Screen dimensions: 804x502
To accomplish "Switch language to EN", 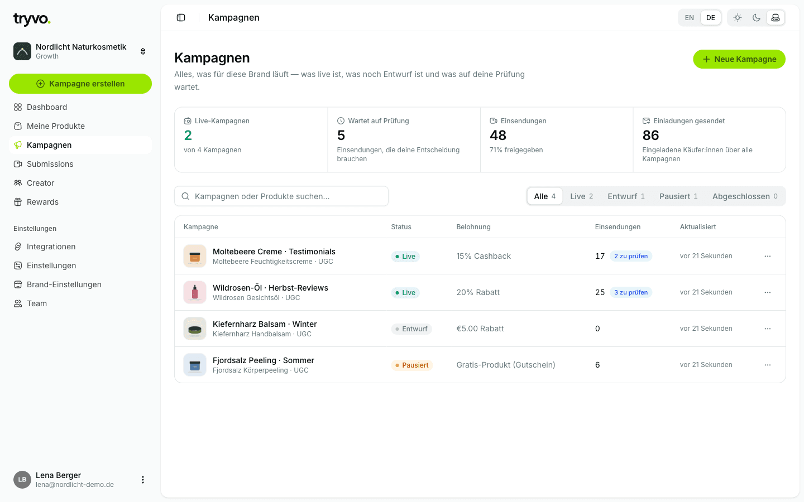I will click(690, 18).
